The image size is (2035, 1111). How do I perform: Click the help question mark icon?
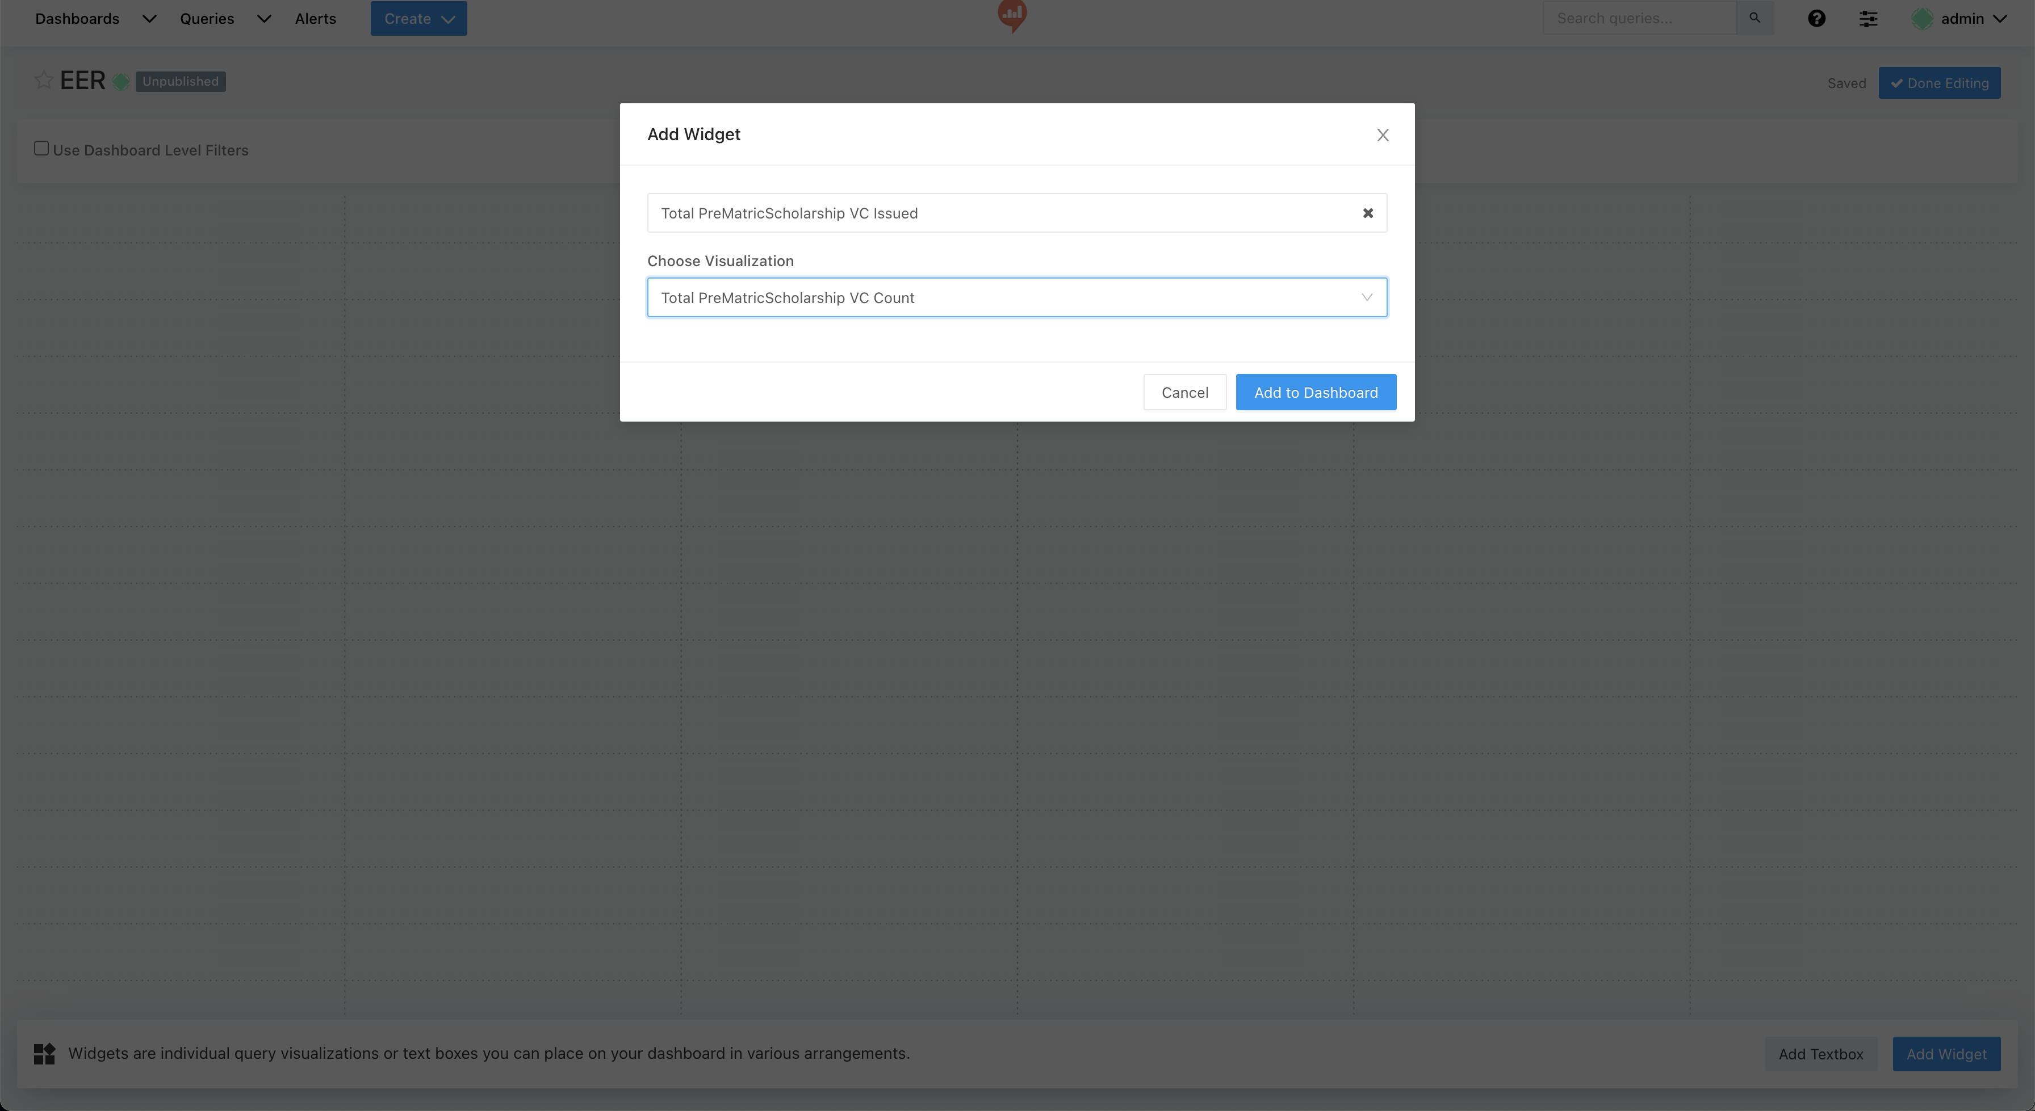[x=1816, y=18]
